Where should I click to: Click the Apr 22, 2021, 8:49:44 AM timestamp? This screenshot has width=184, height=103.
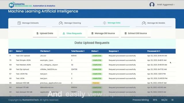click(x=157, y=56)
